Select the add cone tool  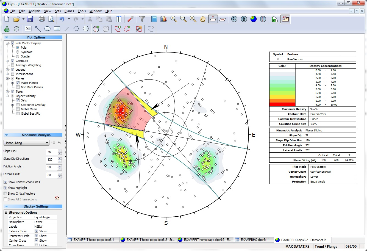[x=7, y=29]
